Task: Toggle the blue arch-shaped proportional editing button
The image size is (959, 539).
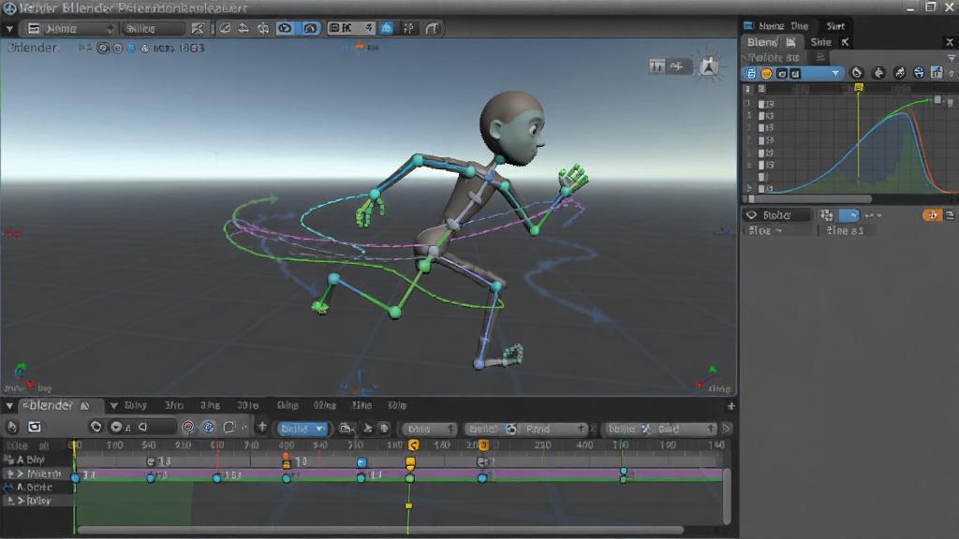Action: point(310,29)
